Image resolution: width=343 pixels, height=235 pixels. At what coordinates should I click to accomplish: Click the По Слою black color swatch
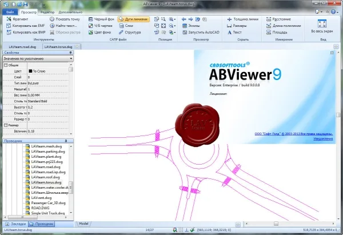[30, 71]
